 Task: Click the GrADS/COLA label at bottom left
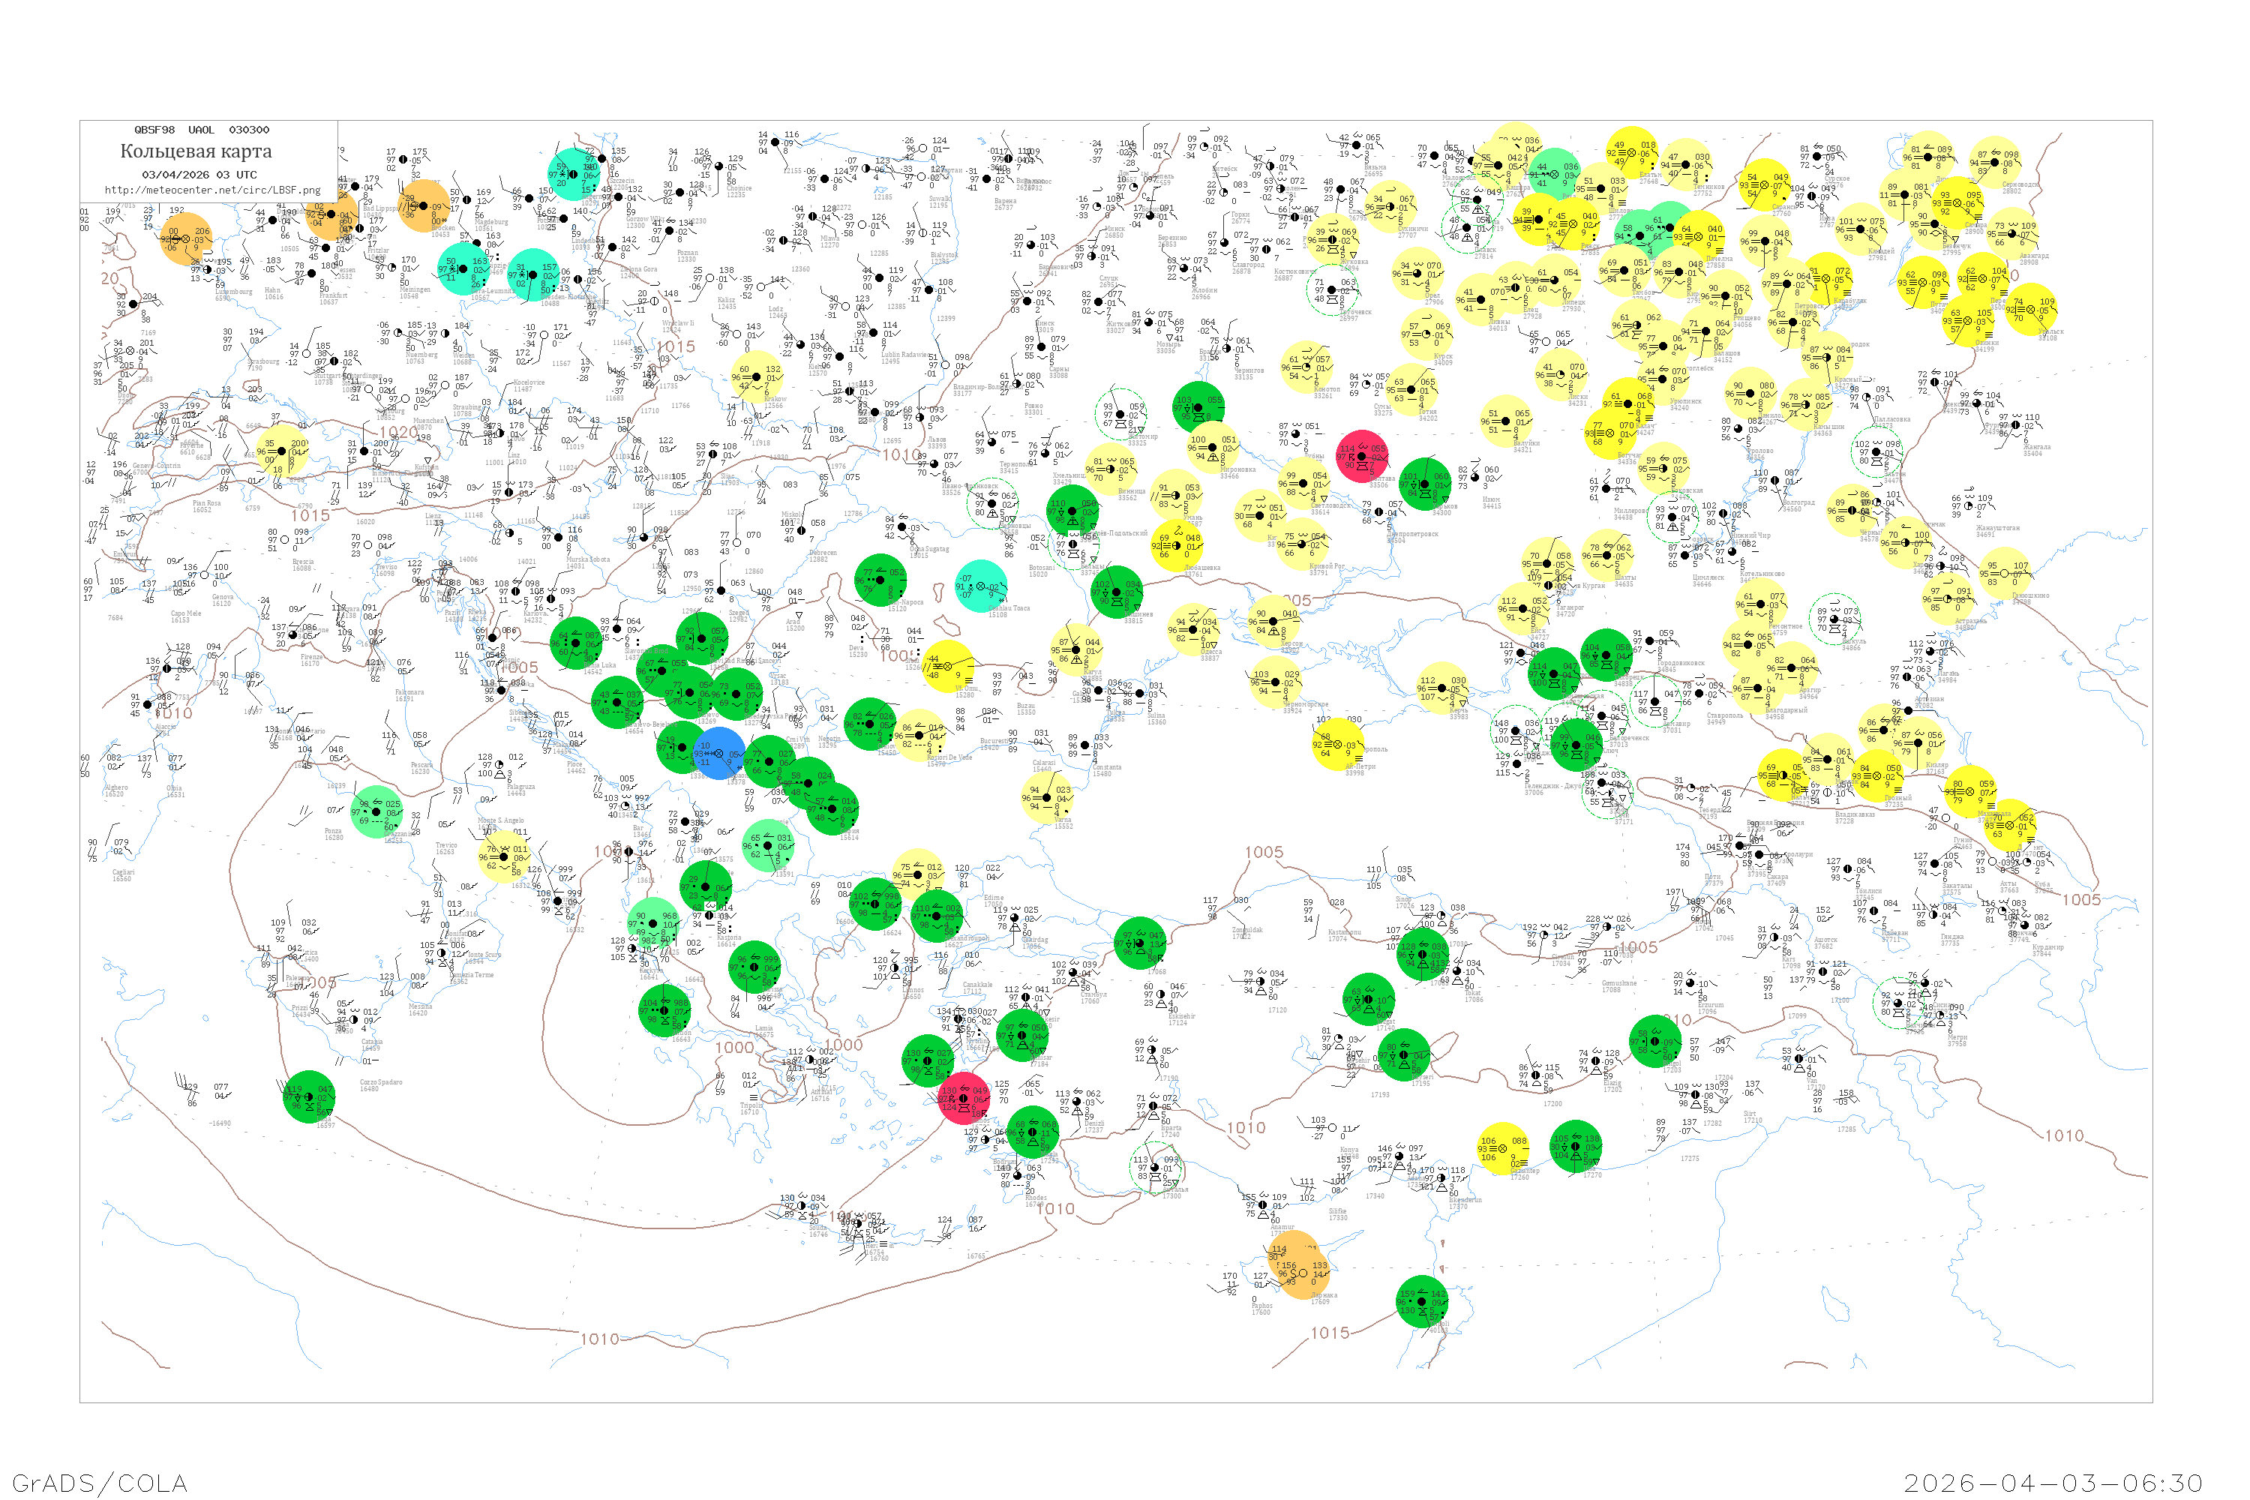pyautogui.click(x=100, y=1483)
